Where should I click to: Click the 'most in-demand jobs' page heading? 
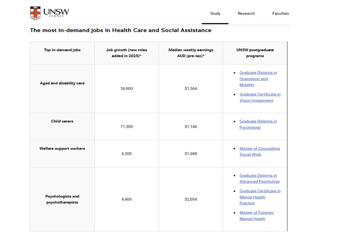(120, 30)
